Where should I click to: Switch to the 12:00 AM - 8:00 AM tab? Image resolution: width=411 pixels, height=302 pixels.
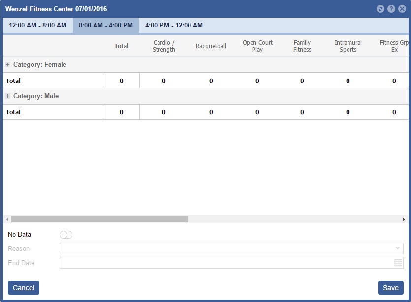(x=38, y=26)
